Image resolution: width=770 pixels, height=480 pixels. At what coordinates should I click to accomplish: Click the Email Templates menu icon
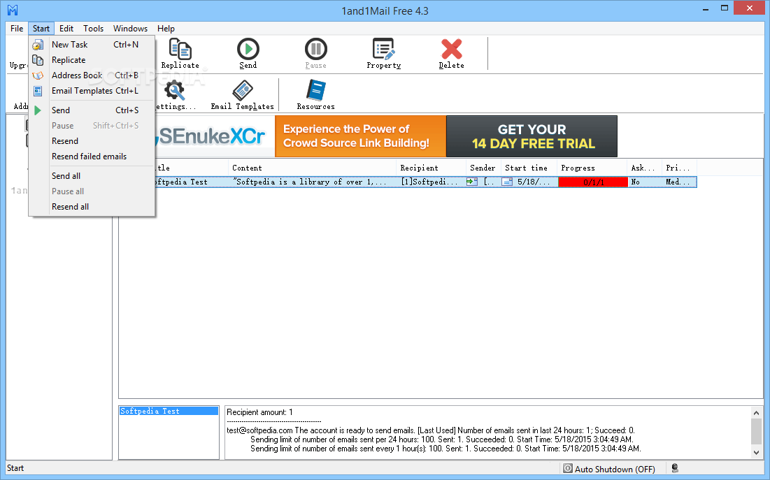click(x=38, y=91)
